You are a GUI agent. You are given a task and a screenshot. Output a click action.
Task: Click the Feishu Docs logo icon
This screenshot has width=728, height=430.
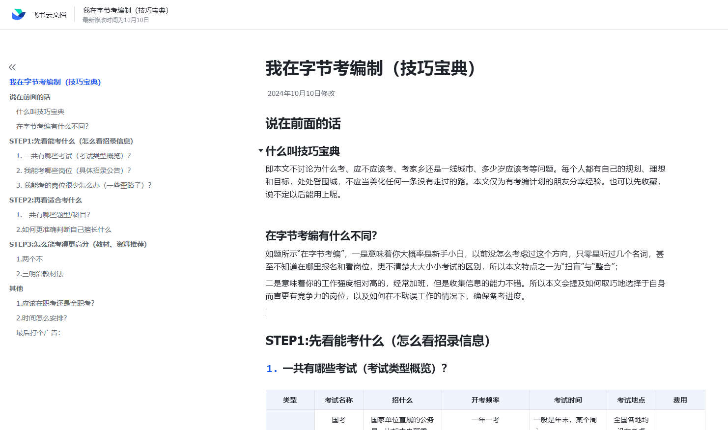[x=19, y=14]
